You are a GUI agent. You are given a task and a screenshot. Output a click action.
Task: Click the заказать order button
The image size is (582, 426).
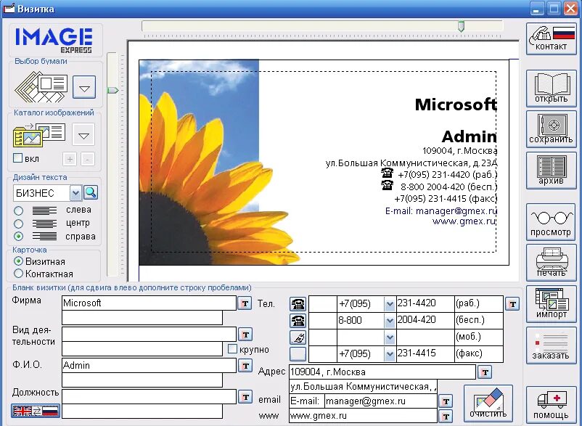552,345
